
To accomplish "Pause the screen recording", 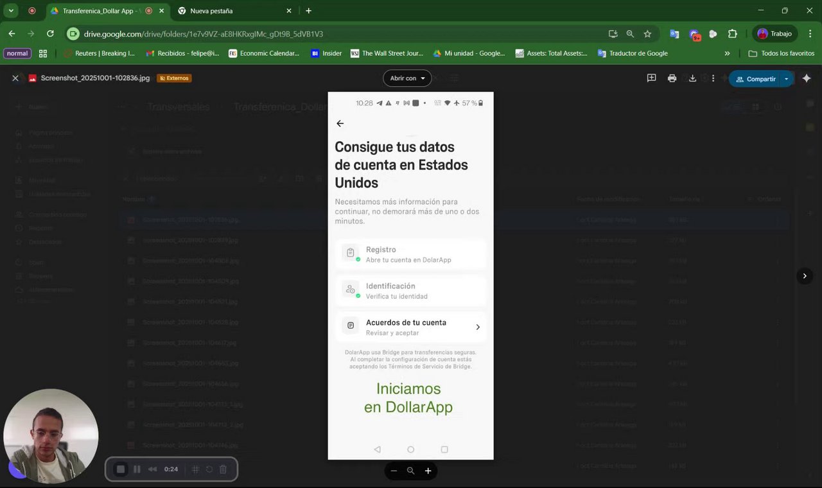I will coord(137,469).
